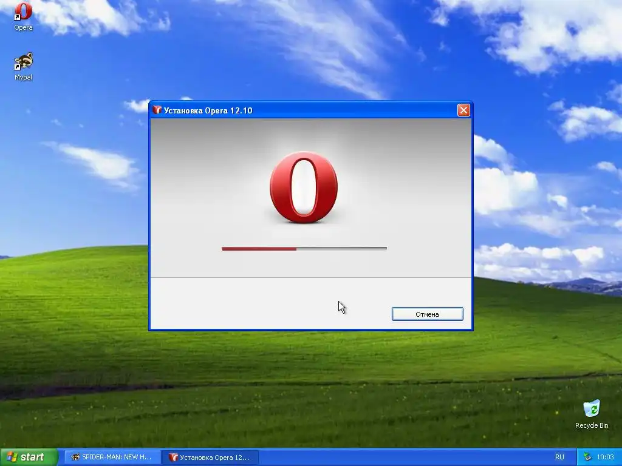The width and height of the screenshot is (622, 466).
Task: Click the 10:03 clock in tray
Action: 605,458
